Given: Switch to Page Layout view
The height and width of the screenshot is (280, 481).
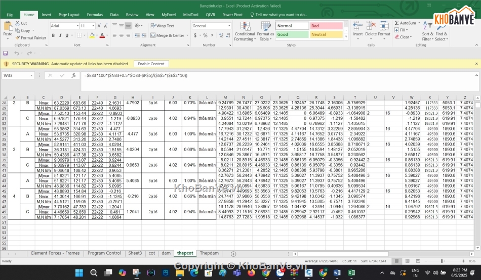Looking at the screenshot, I should point(407,261).
